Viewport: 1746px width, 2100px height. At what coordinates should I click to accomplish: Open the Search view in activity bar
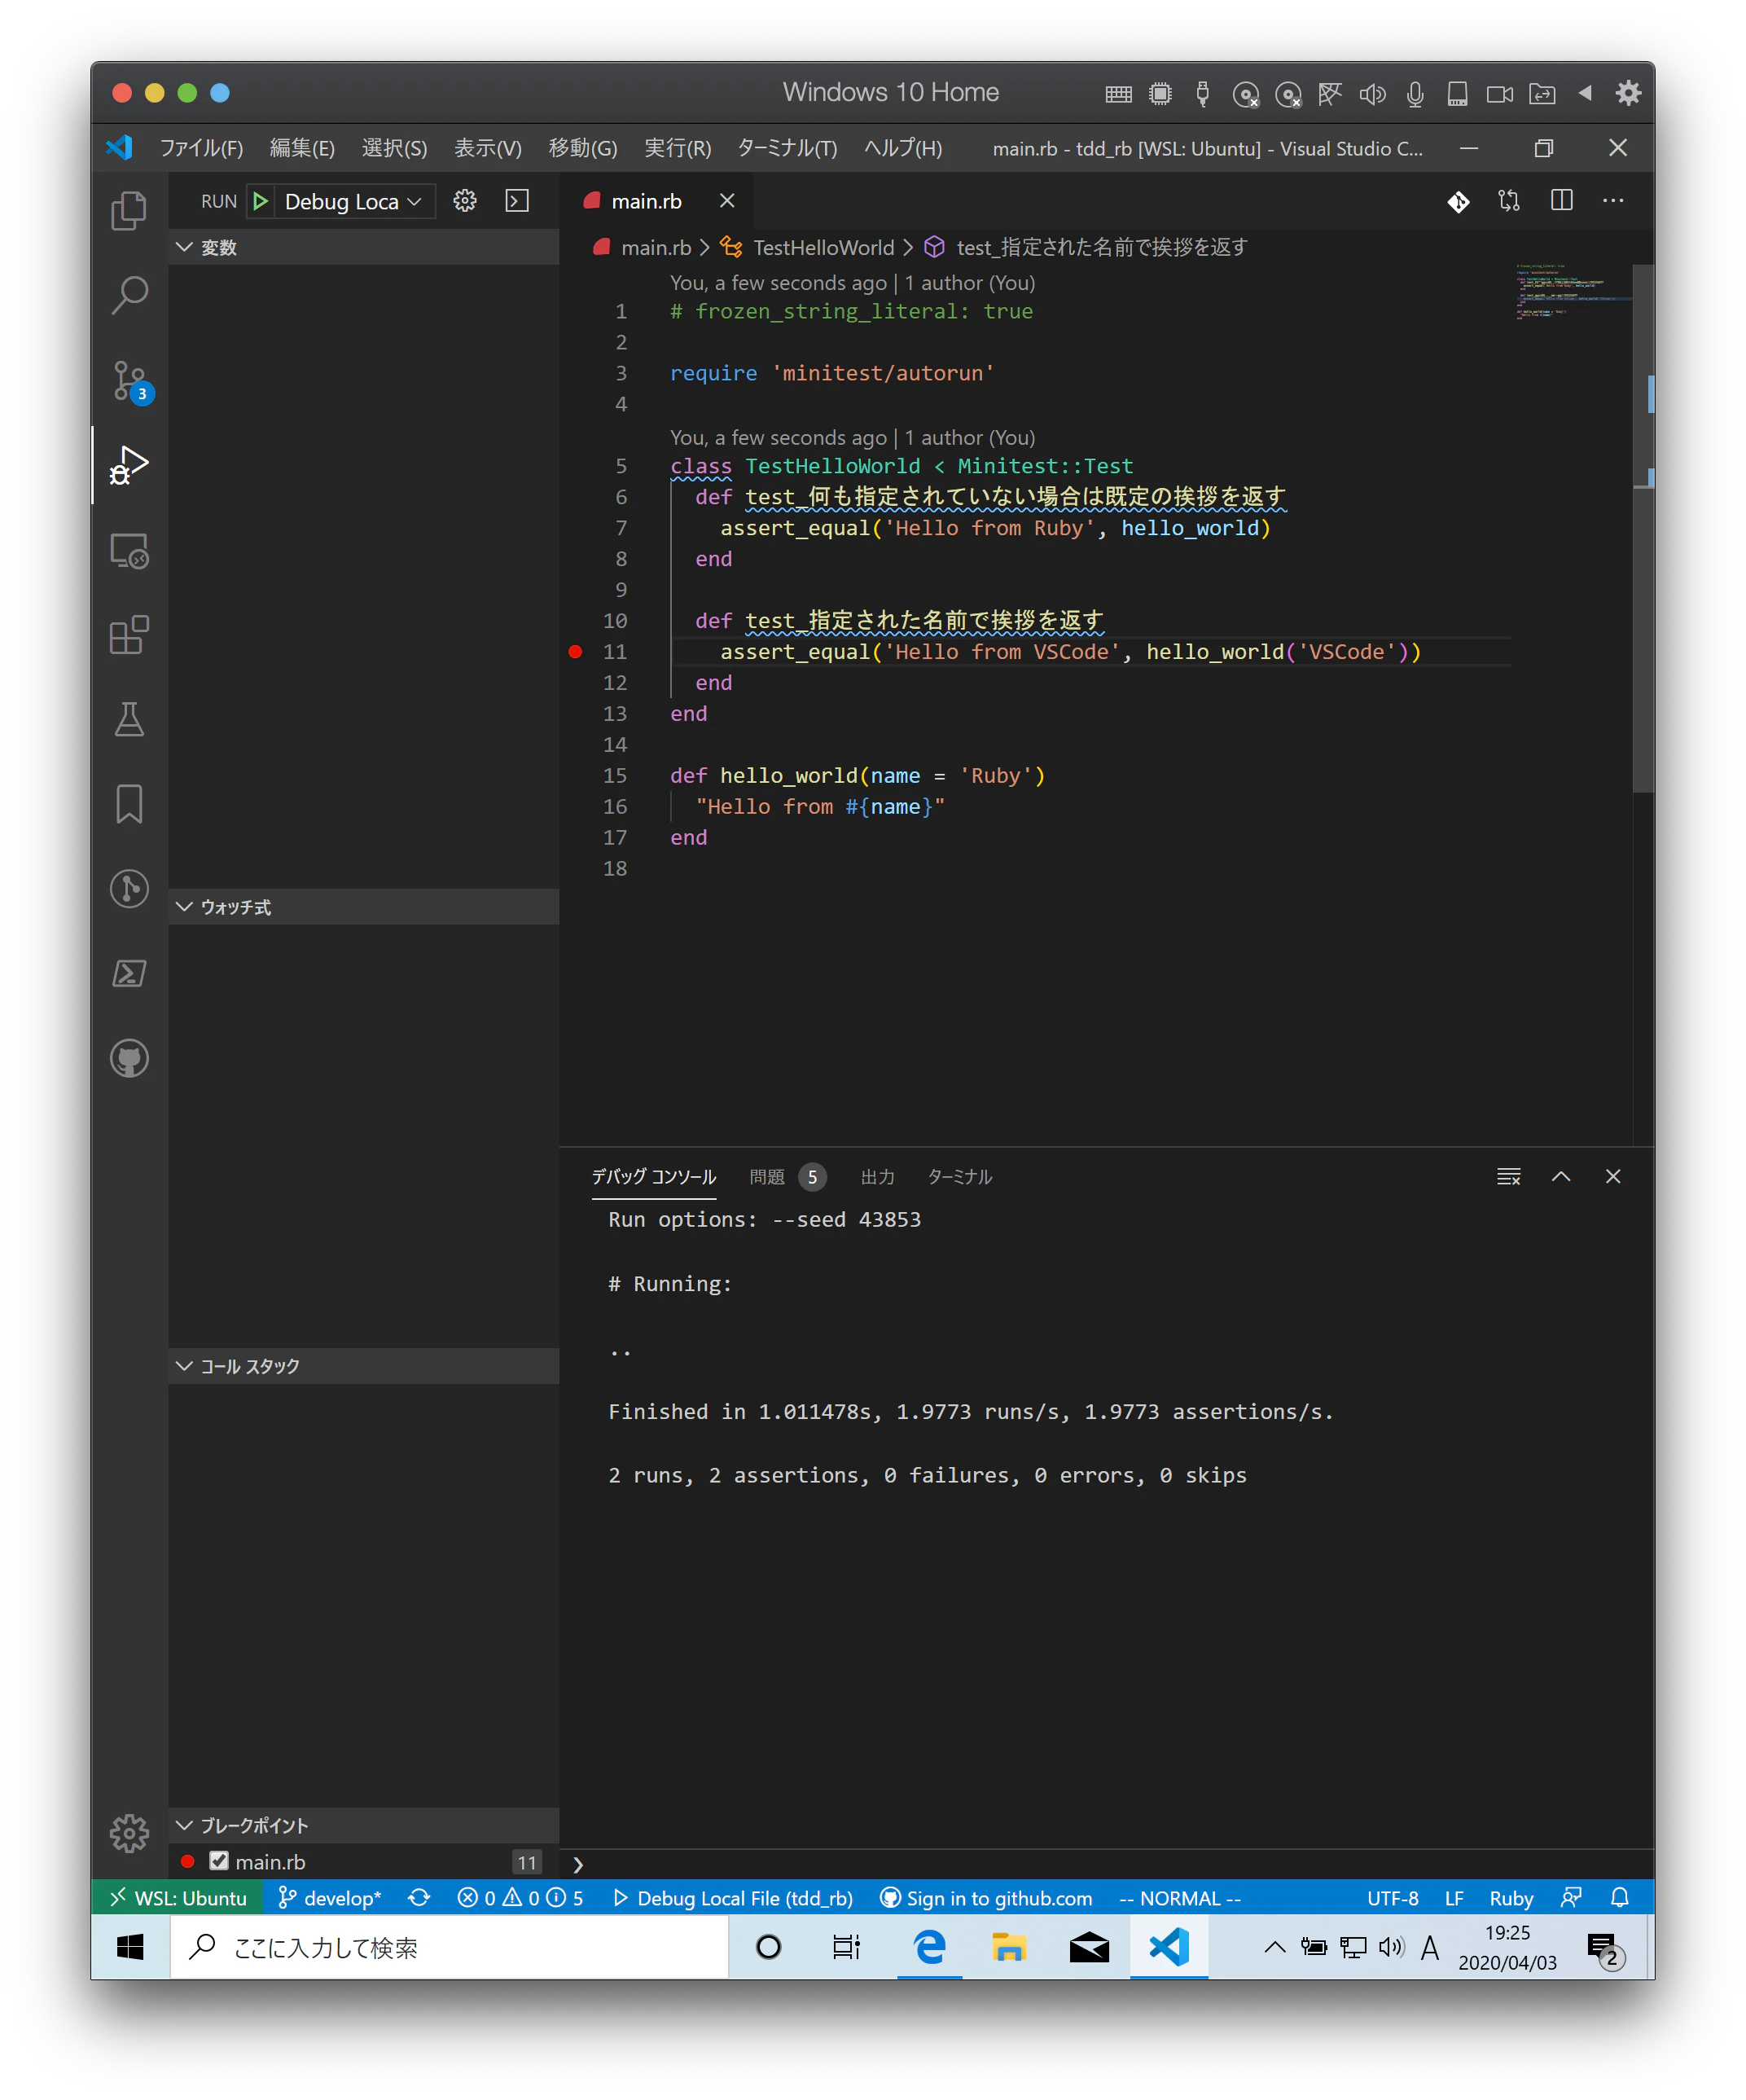(129, 295)
